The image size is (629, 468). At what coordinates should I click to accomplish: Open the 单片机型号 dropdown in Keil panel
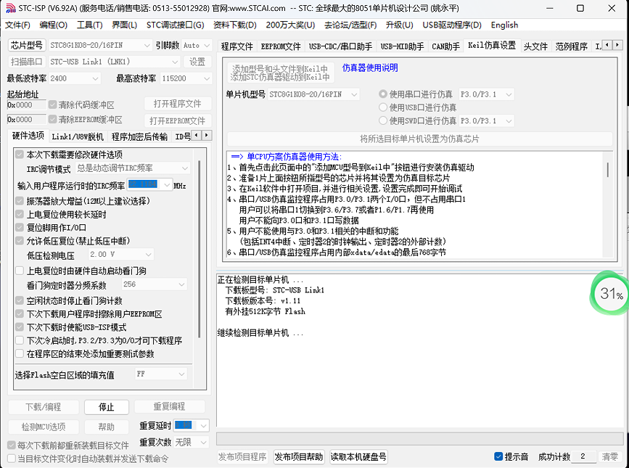click(x=313, y=94)
